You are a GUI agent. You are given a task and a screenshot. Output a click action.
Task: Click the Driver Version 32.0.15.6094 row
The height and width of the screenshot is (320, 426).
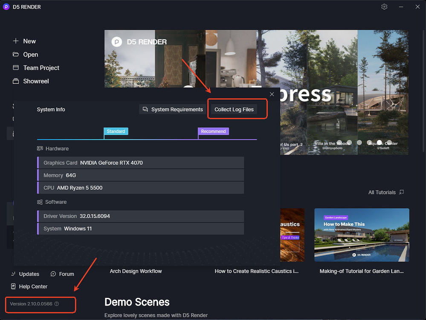click(x=140, y=216)
